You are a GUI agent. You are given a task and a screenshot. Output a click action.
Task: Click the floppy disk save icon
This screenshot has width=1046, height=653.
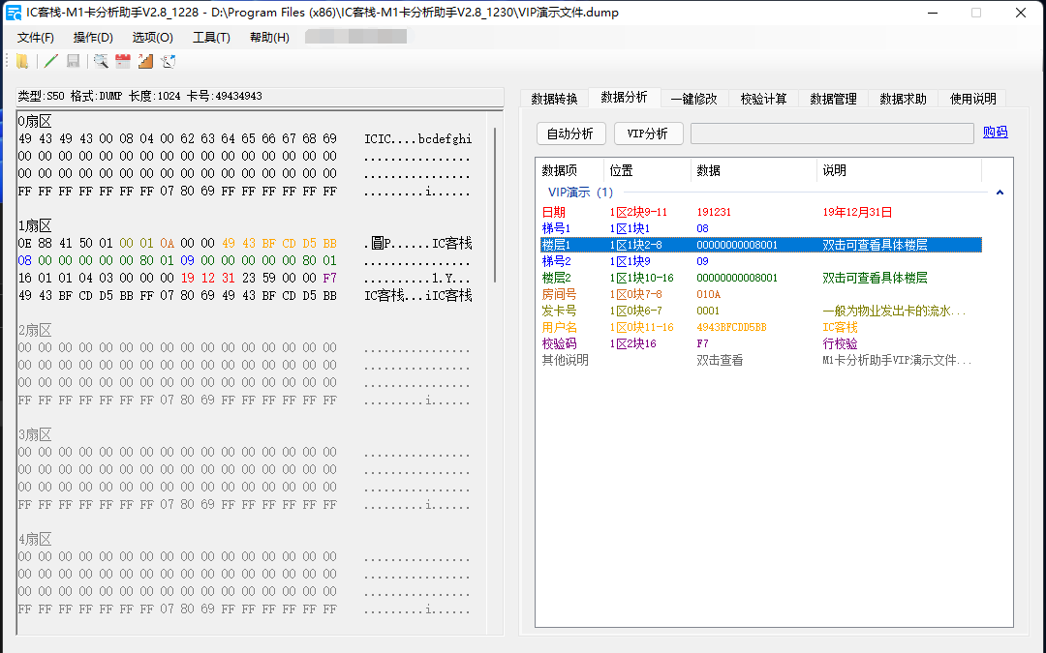tap(74, 61)
